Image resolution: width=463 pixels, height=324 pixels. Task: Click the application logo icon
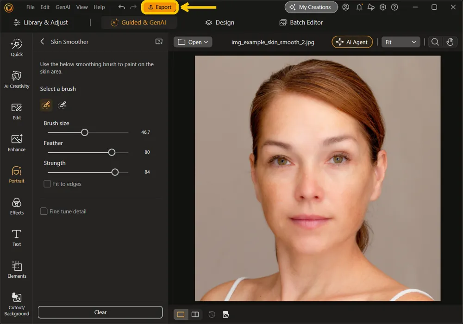pos(9,8)
